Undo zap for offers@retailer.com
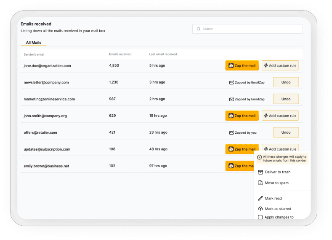This screenshot has height=240, width=332. click(x=286, y=132)
